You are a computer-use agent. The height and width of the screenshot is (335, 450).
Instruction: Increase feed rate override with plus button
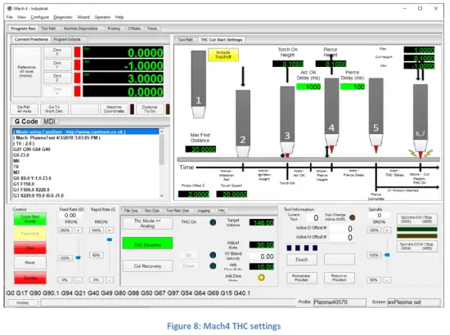coord(78,230)
